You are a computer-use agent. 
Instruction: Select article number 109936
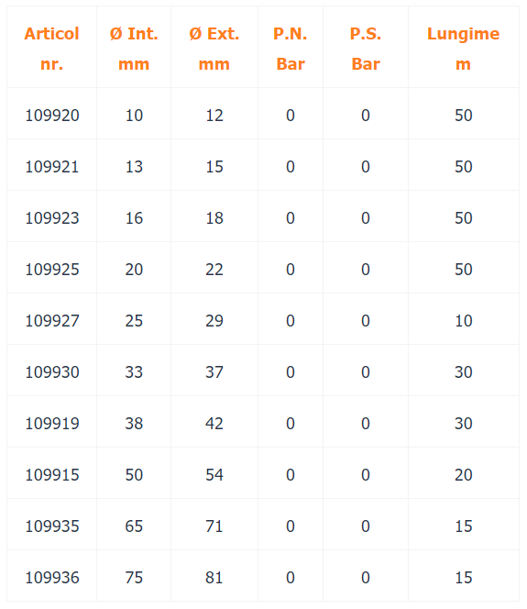click(x=52, y=578)
